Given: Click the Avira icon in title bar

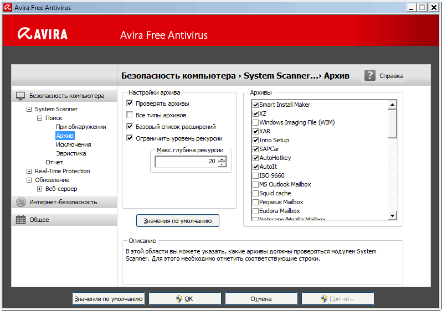Looking at the screenshot, I should click(x=7, y=8).
